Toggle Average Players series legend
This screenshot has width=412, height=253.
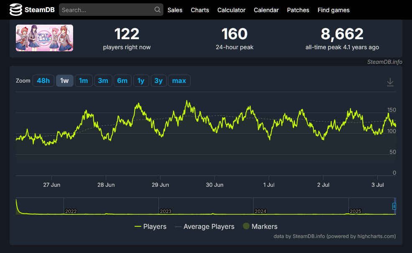(x=205, y=226)
